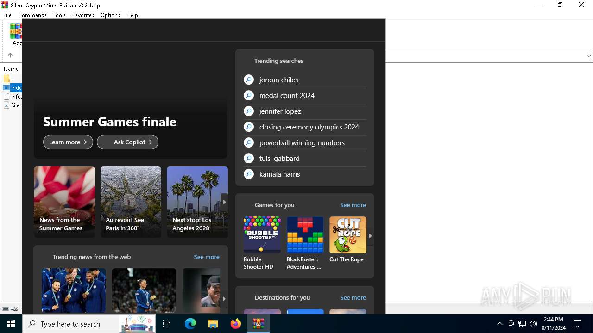The image size is (593, 333).
Task: Click the meet-now tray icon beside network
Action: coord(511,324)
